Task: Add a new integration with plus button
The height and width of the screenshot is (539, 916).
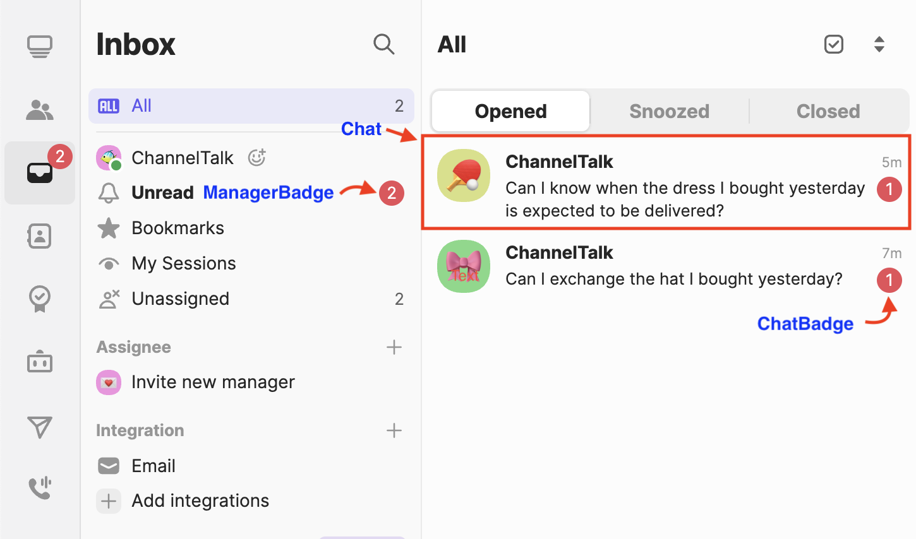Action: coord(394,430)
